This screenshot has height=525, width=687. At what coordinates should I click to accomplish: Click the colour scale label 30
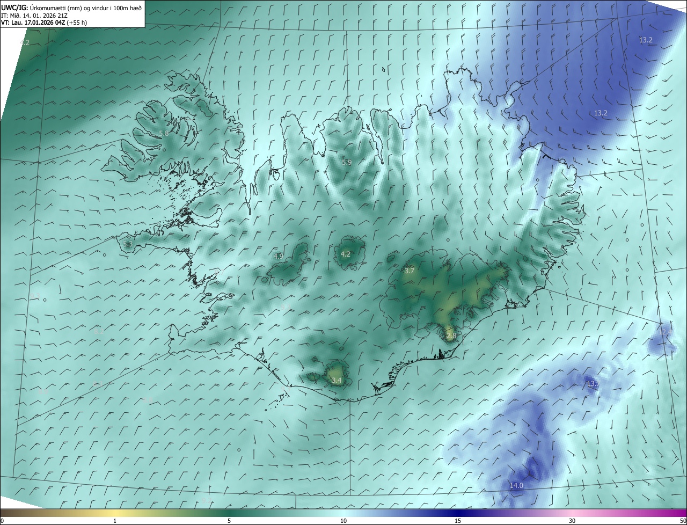tap(572, 521)
